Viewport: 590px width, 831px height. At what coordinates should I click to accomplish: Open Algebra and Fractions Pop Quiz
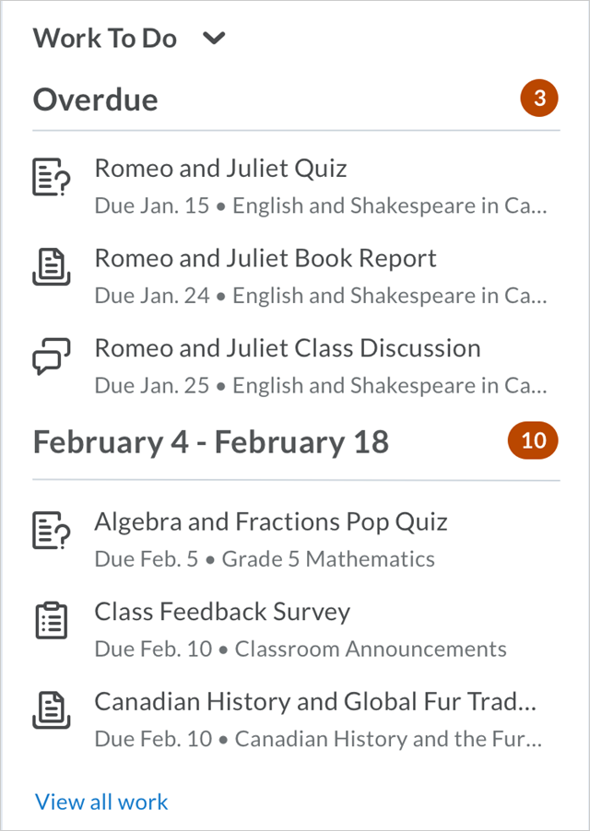point(271,521)
